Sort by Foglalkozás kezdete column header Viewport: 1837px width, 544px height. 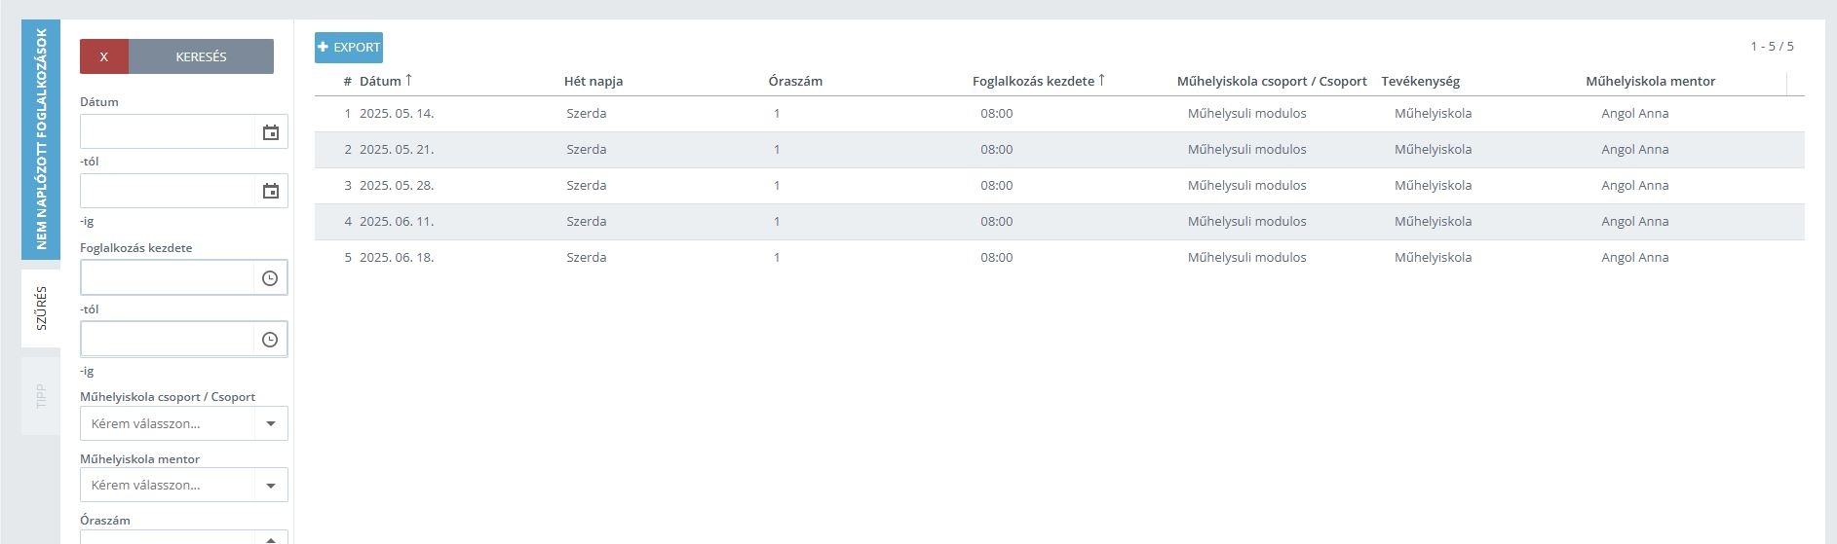[1033, 81]
